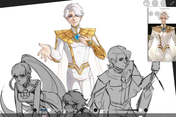Open the Selection Area tool (dashed rectangle)
The image size is (176, 117).
(x=155, y=3)
